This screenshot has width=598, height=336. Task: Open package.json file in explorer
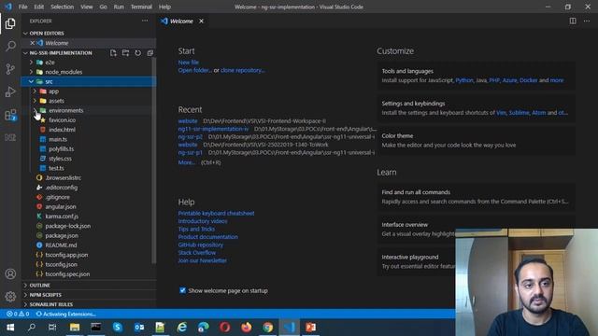62,235
